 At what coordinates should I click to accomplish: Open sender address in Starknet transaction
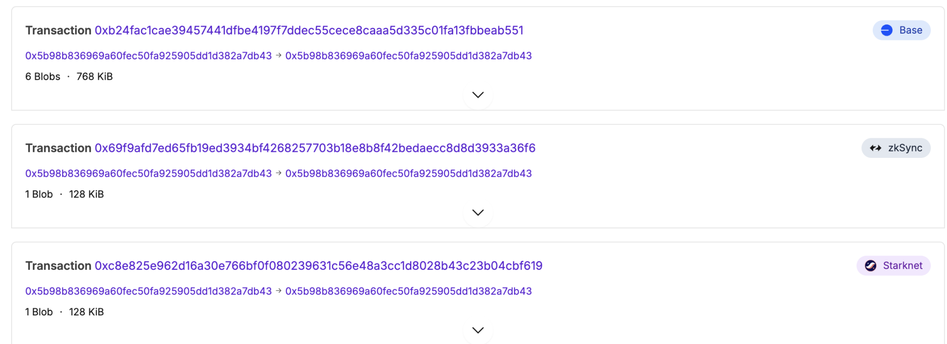pos(148,291)
